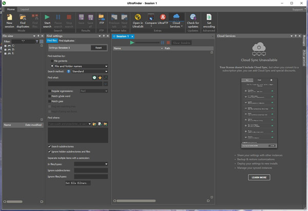Open the Find where path dropdown
Image resolution: width=308 pixels, height=211 pixels.
pyautogui.click(x=89, y=124)
